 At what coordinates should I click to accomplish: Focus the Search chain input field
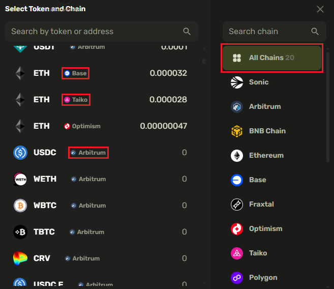(267, 32)
